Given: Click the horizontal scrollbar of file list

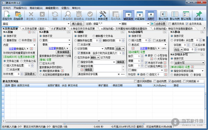Looking at the screenshot, I should (x=99, y=121).
